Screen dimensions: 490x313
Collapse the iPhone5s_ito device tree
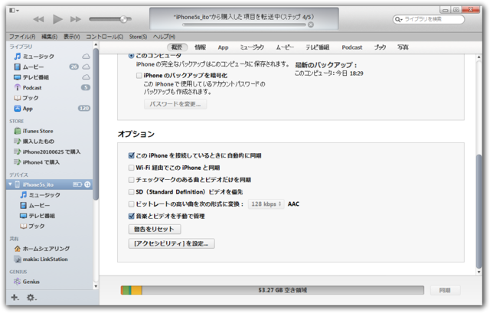(10, 184)
